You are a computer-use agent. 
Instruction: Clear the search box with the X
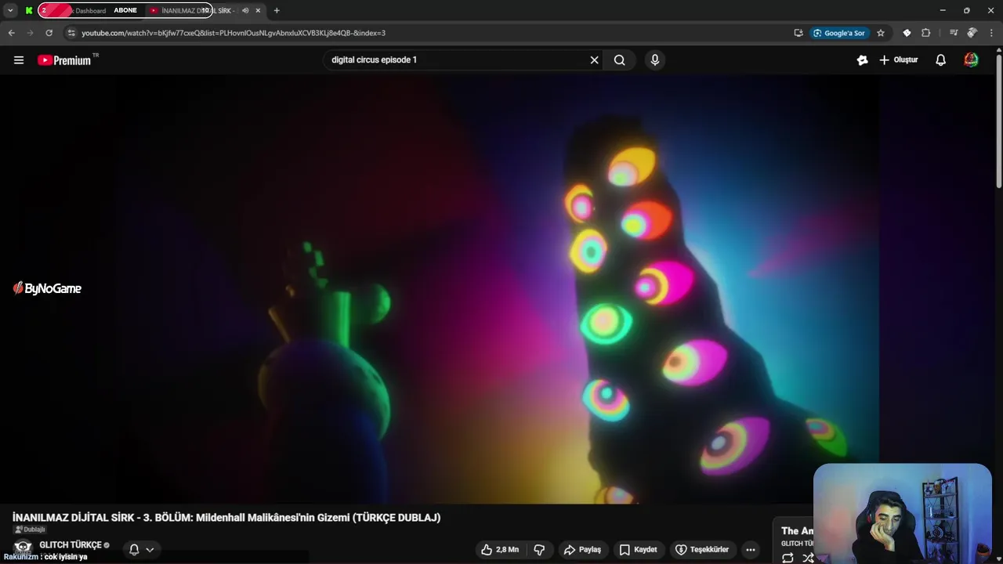pos(594,60)
